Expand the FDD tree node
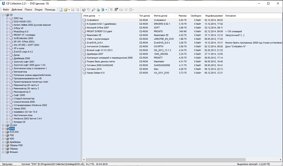Image resolution: width=283 pixels, height=166 pixels. point(3,135)
